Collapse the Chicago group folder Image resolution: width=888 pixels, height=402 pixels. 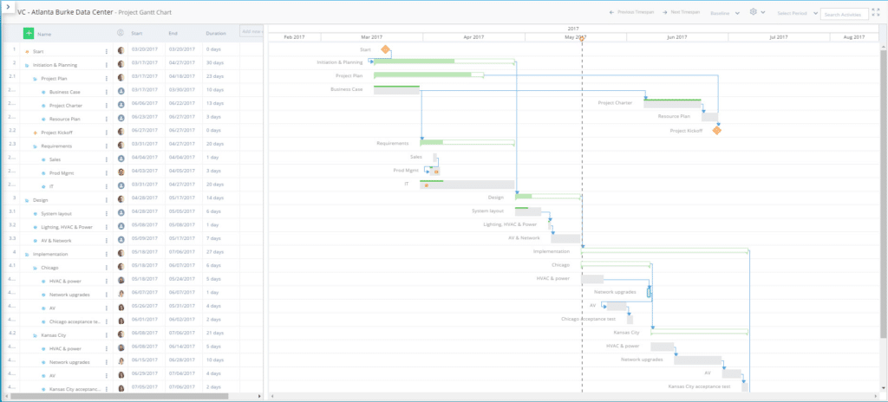pyautogui.click(x=35, y=268)
